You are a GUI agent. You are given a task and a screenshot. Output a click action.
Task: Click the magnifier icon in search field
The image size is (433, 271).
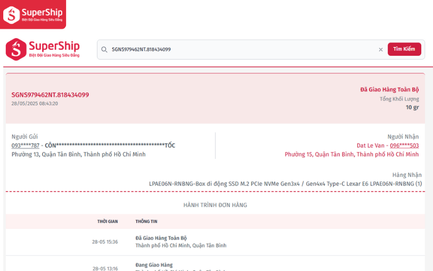pos(104,49)
